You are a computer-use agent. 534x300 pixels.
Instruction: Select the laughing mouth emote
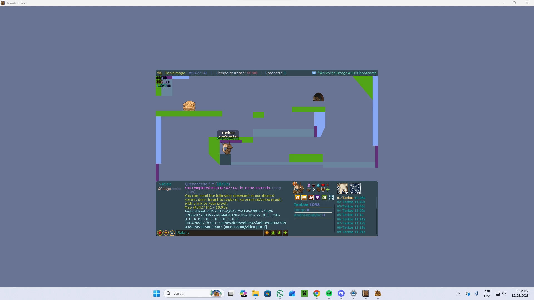(313, 185)
